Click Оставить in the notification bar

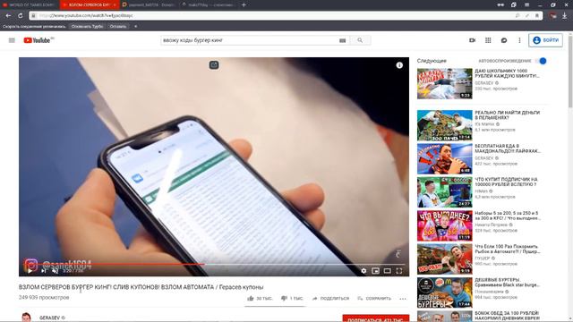(117, 26)
